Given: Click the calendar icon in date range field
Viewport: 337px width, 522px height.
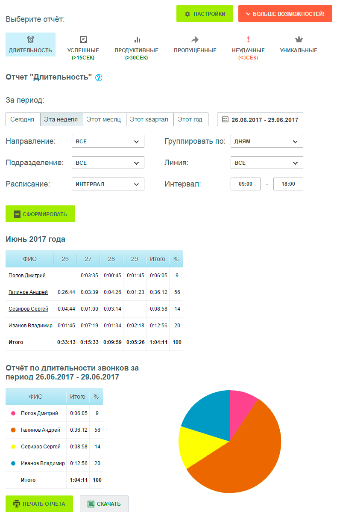Looking at the screenshot, I should click(x=226, y=120).
